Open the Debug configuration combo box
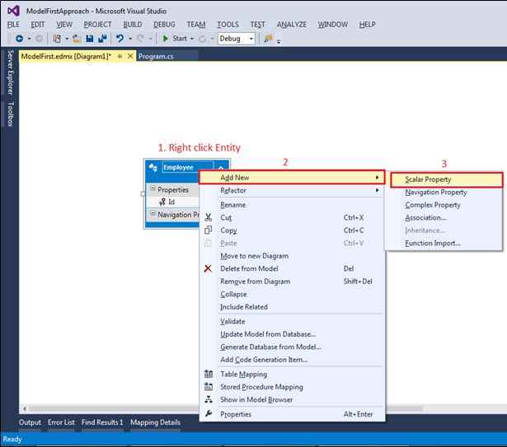The height and width of the screenshot is (447, 507). (237, 39)
